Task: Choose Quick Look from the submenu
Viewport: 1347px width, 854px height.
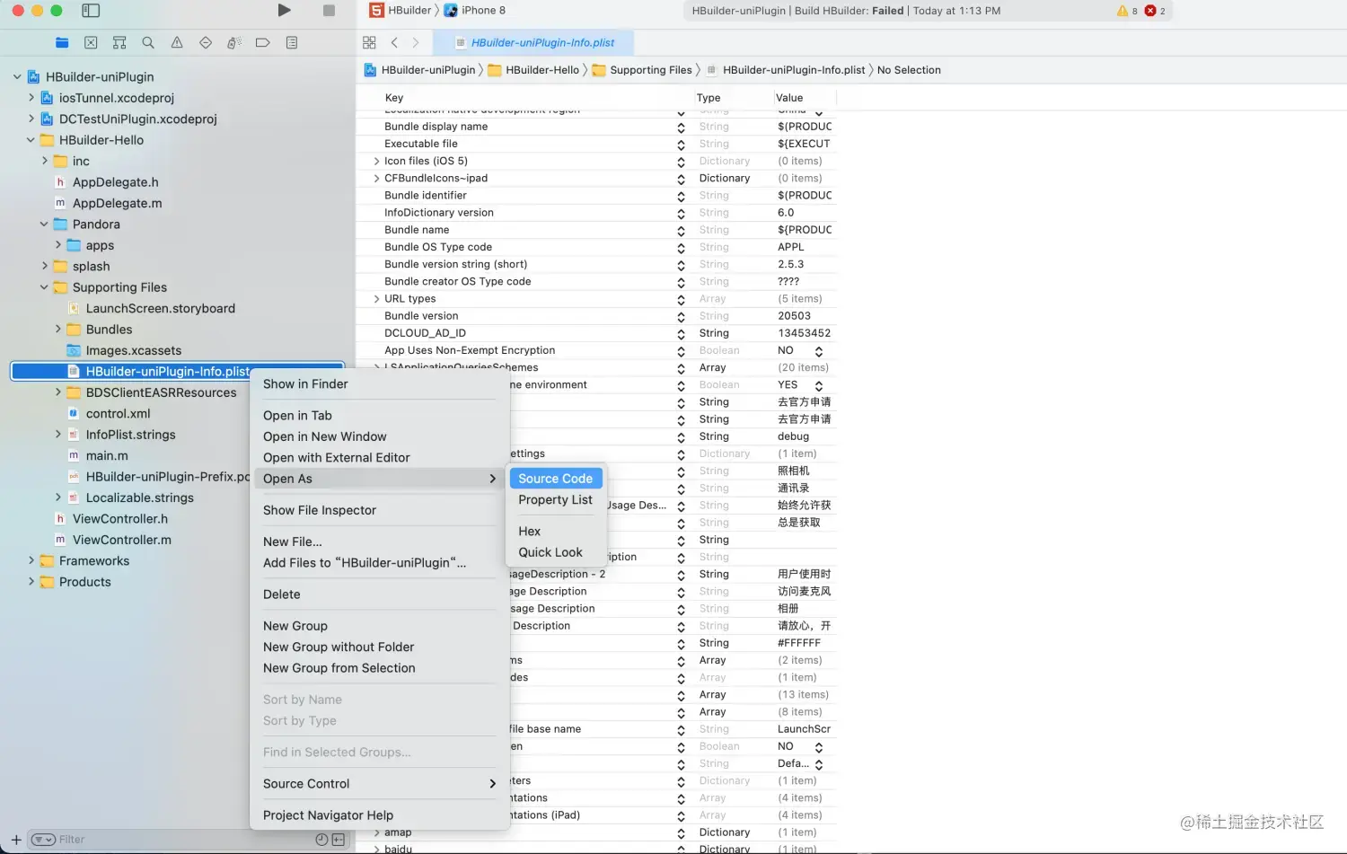Action: (556, 552)
